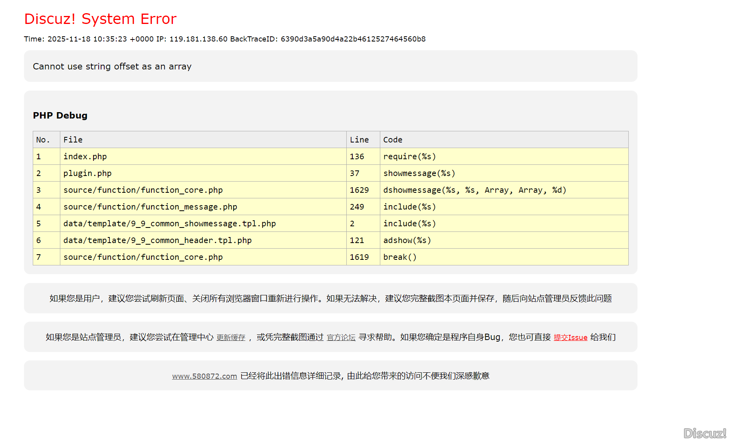Click the 9_9_common_header.tpl.php file cell

coord(157,240)
